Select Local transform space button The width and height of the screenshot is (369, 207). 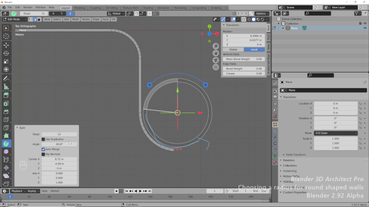coord(254,49)
